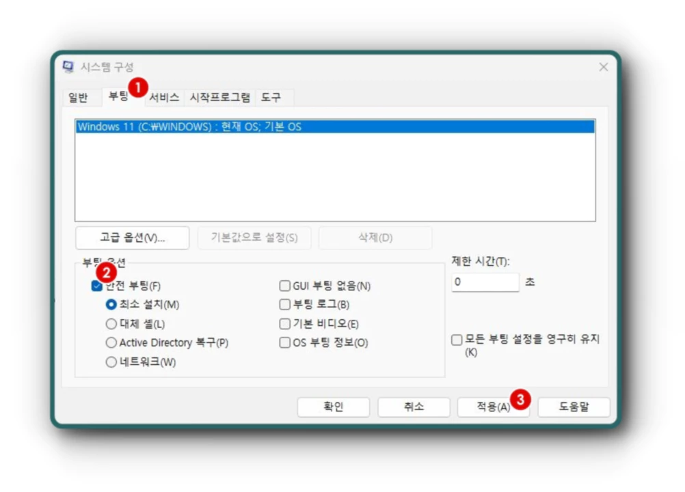Open the 시작프로그램 tab
This screenshot has width=685, height=492.
coord(219,97)
